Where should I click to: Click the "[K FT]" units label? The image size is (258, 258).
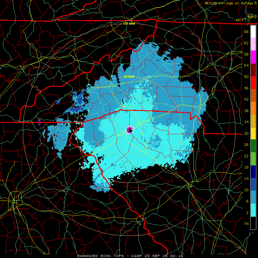tap(243, 20)
